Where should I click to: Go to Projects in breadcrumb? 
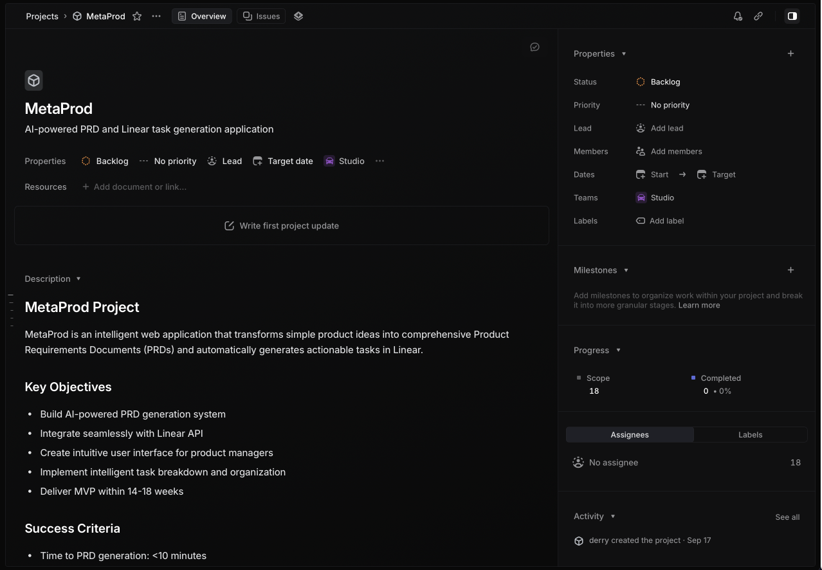(x=42, y=16)
